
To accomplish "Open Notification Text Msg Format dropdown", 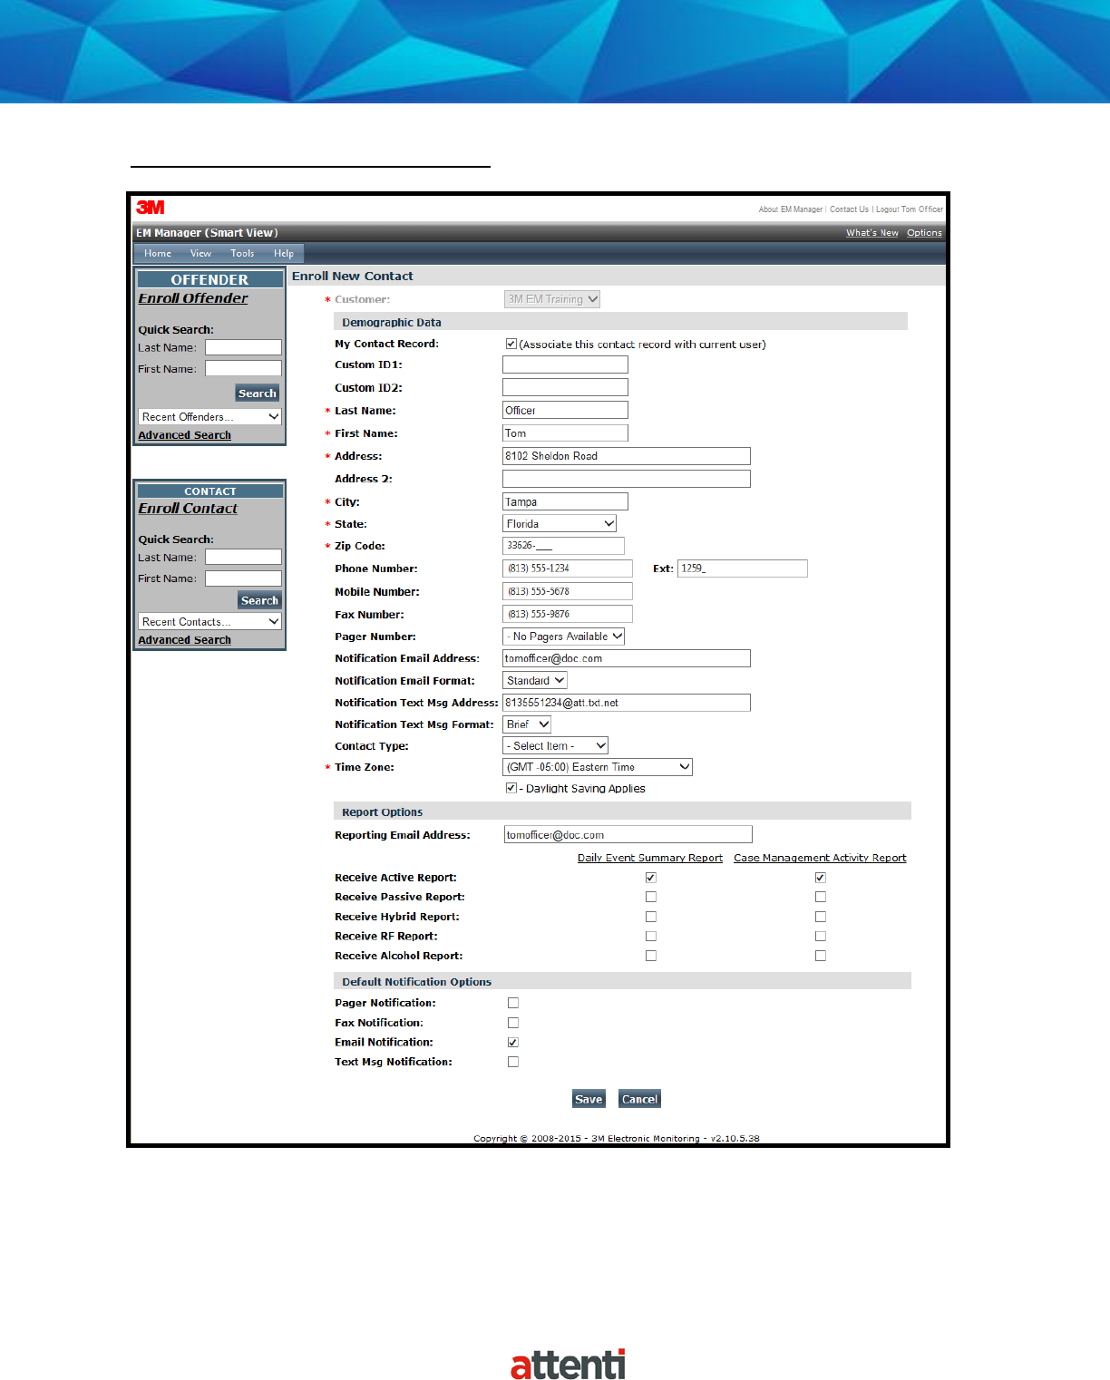I will [527, 724].
